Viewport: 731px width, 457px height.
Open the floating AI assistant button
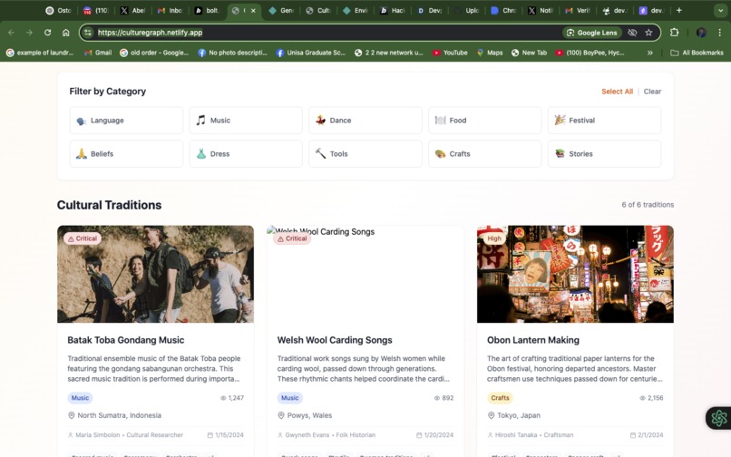click(x=718, y=418)
